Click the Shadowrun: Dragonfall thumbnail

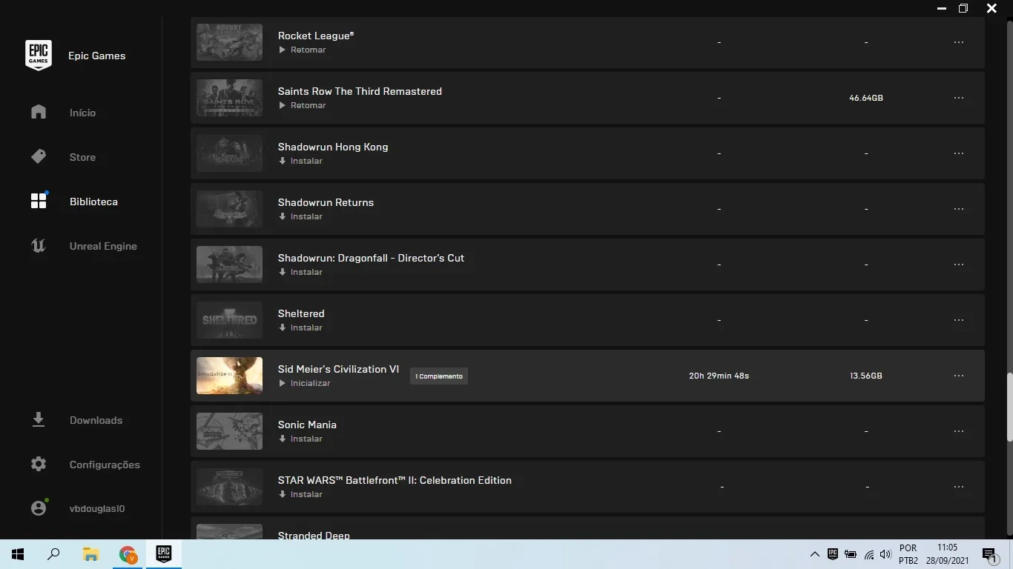click(229, 264)
